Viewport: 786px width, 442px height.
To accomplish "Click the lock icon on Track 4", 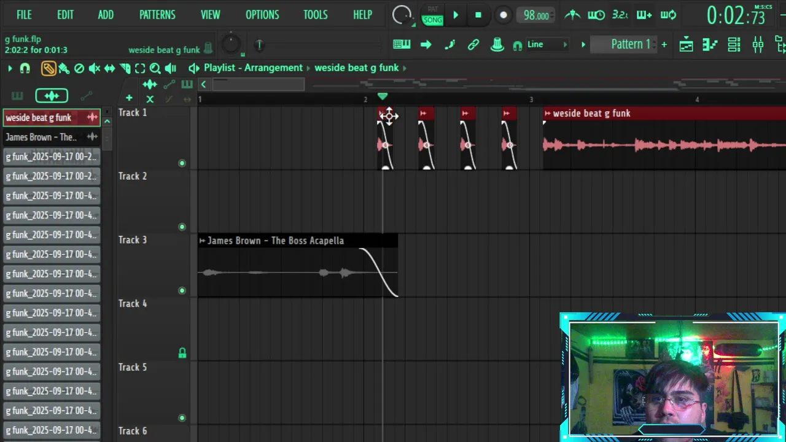I will click(x=182, y=354).
